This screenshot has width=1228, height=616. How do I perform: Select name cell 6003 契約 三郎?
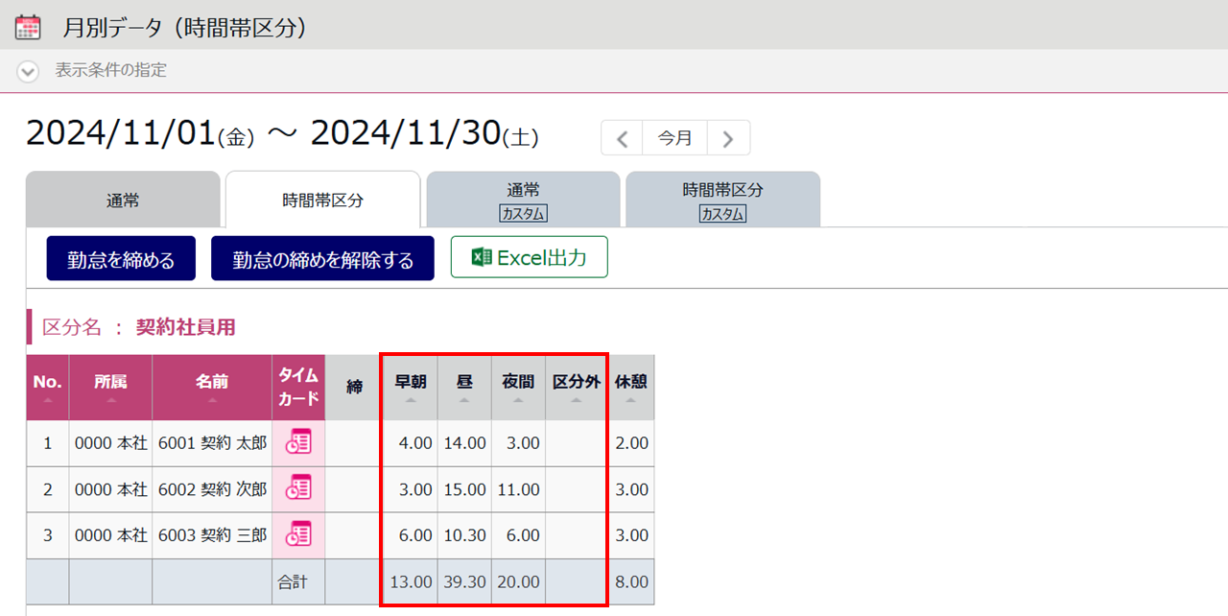click(x=212, y=535)
